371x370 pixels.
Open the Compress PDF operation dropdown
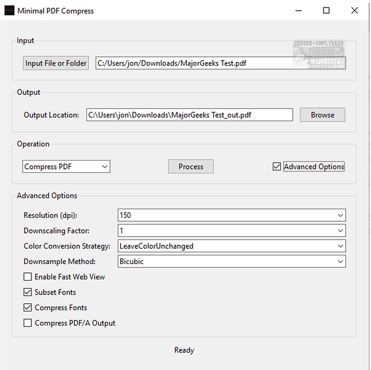[x=105, y=166]
